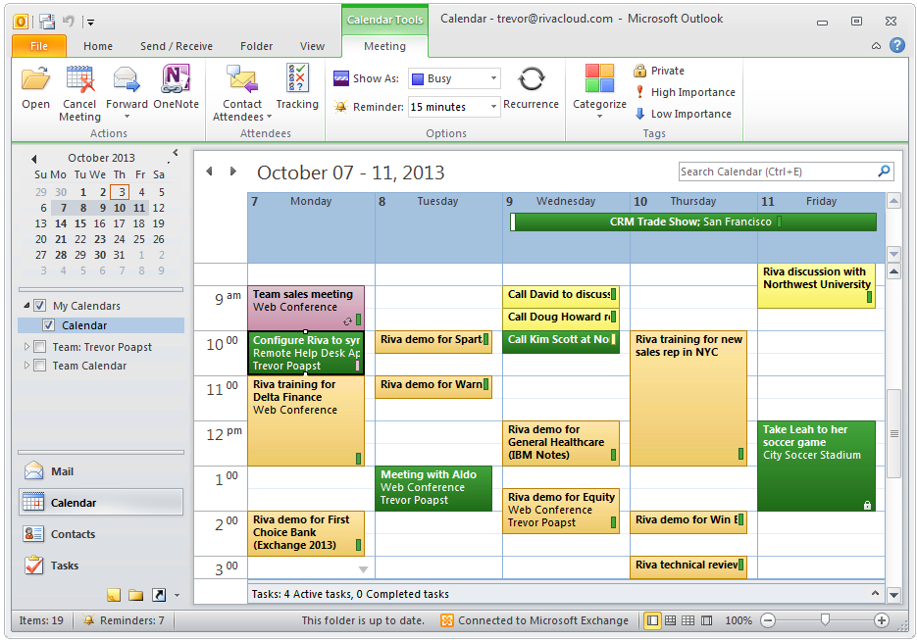Expand Team: Trevor Poapst tree node
Image resolution: width=917 pixels, height=640 pixels.
pyautogui.click(x=26, y=347)
